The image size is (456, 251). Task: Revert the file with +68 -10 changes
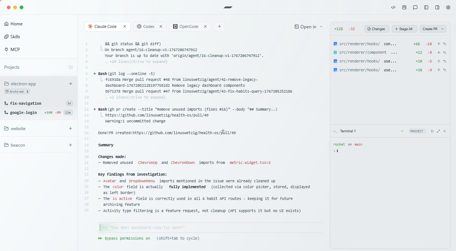click(x=445, y=44)
